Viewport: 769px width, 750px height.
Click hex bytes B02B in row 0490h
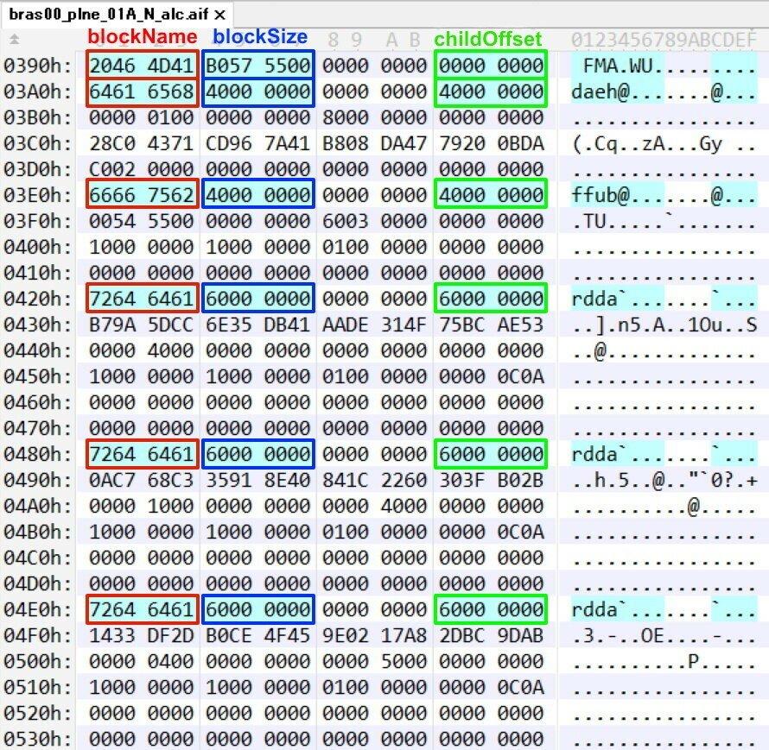tap(520, 480)
